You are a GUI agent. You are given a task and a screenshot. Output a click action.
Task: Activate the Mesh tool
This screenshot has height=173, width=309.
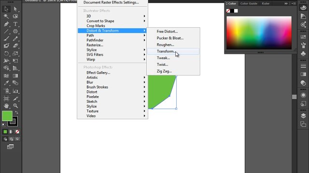tap(6, 76)
